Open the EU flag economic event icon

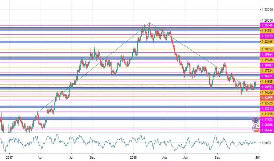click(x=255, y=120)
